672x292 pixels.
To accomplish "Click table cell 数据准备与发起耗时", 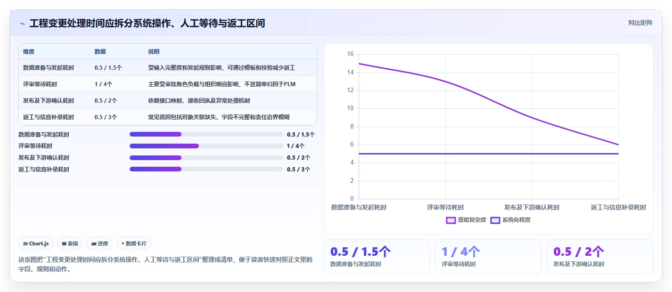I will point(49,67).
